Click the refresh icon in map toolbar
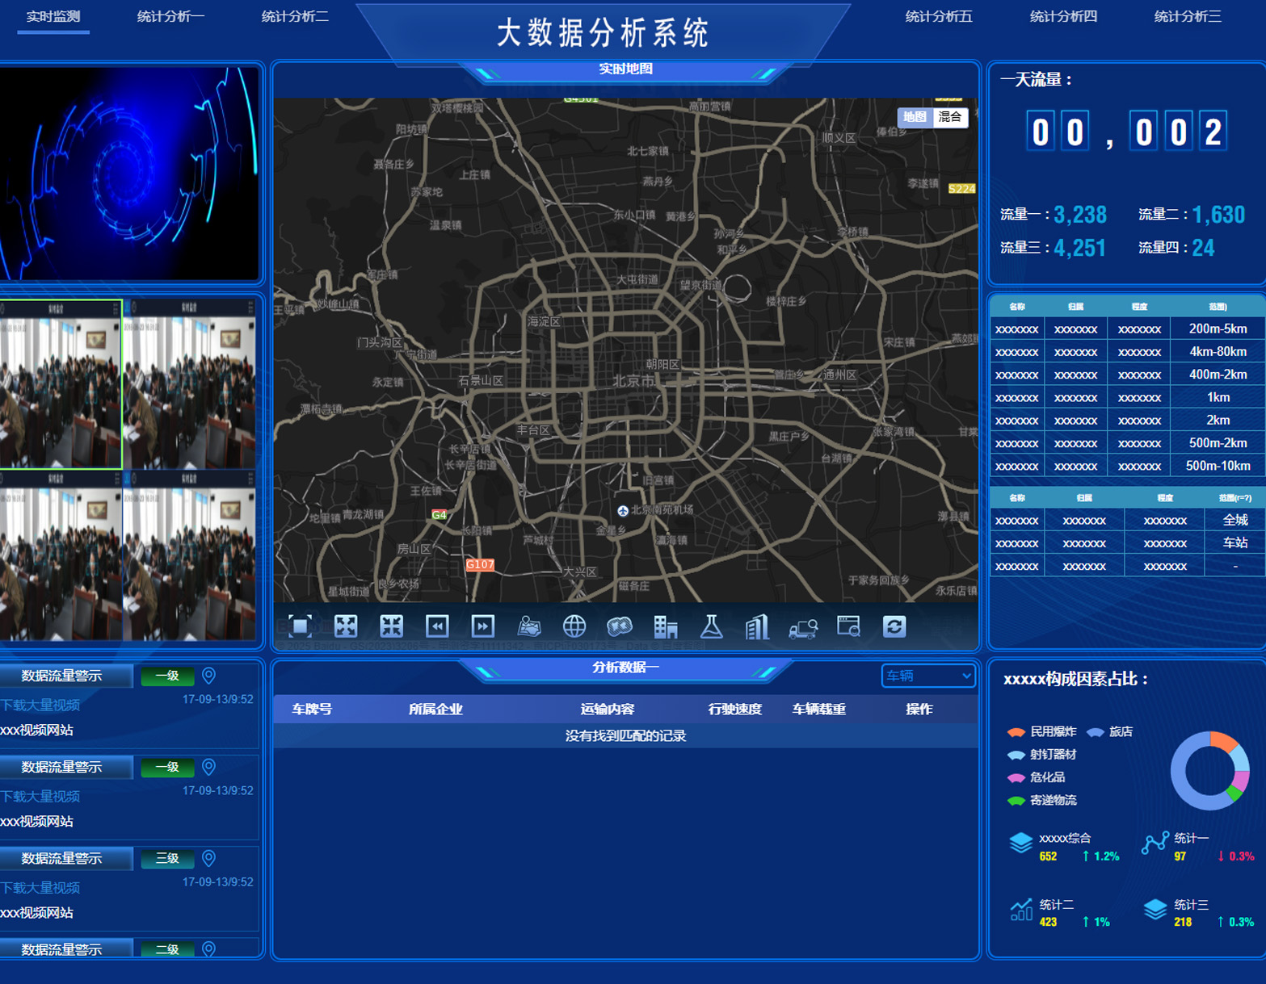 (894, 626)
